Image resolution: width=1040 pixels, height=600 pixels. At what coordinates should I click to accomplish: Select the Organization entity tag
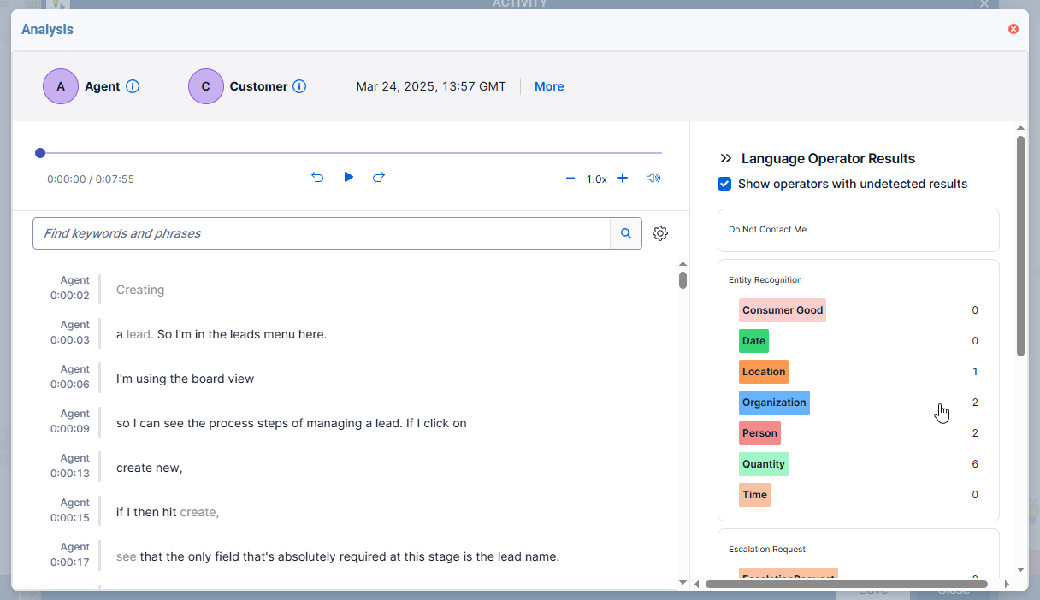click(x=774, y=403)
